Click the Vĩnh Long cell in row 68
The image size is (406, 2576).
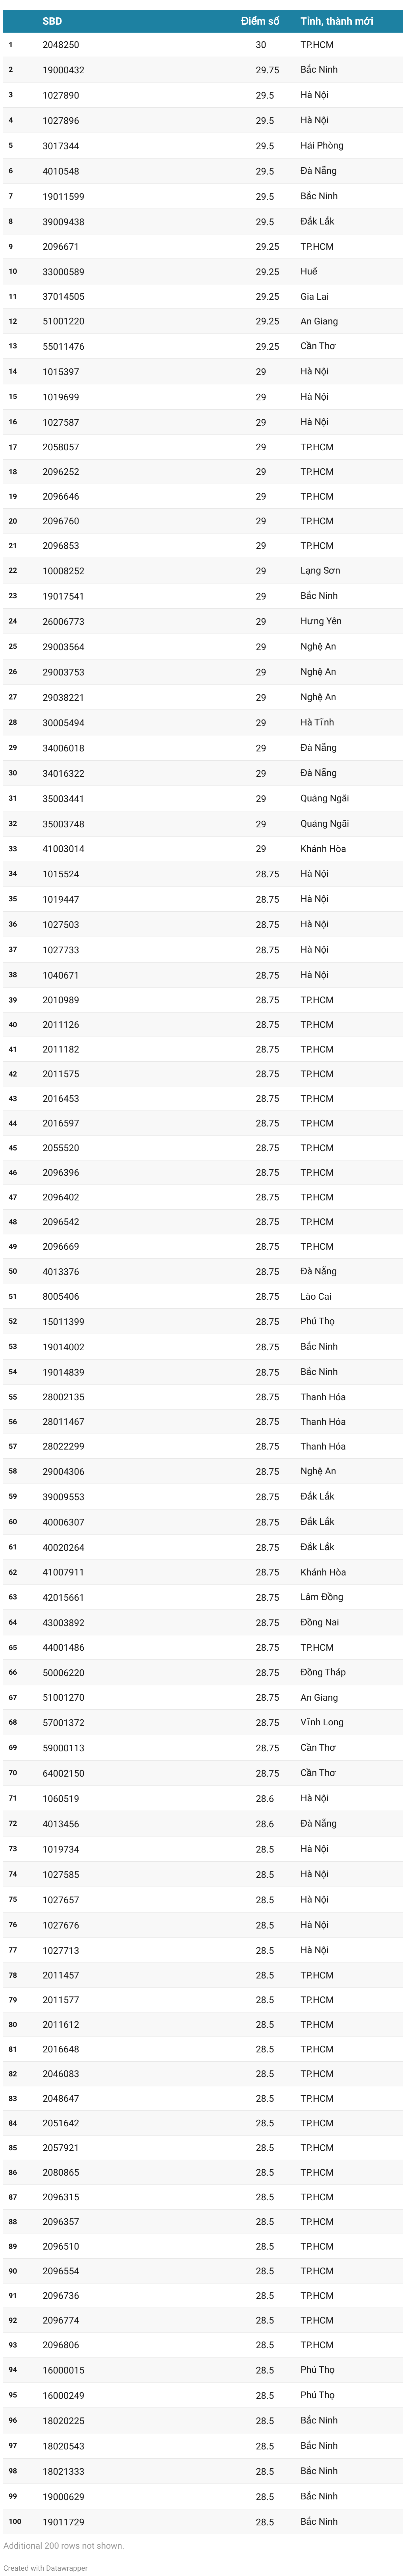point(322,1722)
